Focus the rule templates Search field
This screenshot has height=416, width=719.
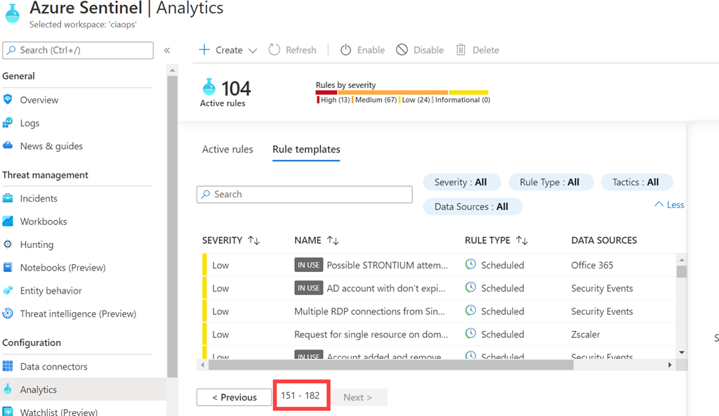tap(305, 195)
